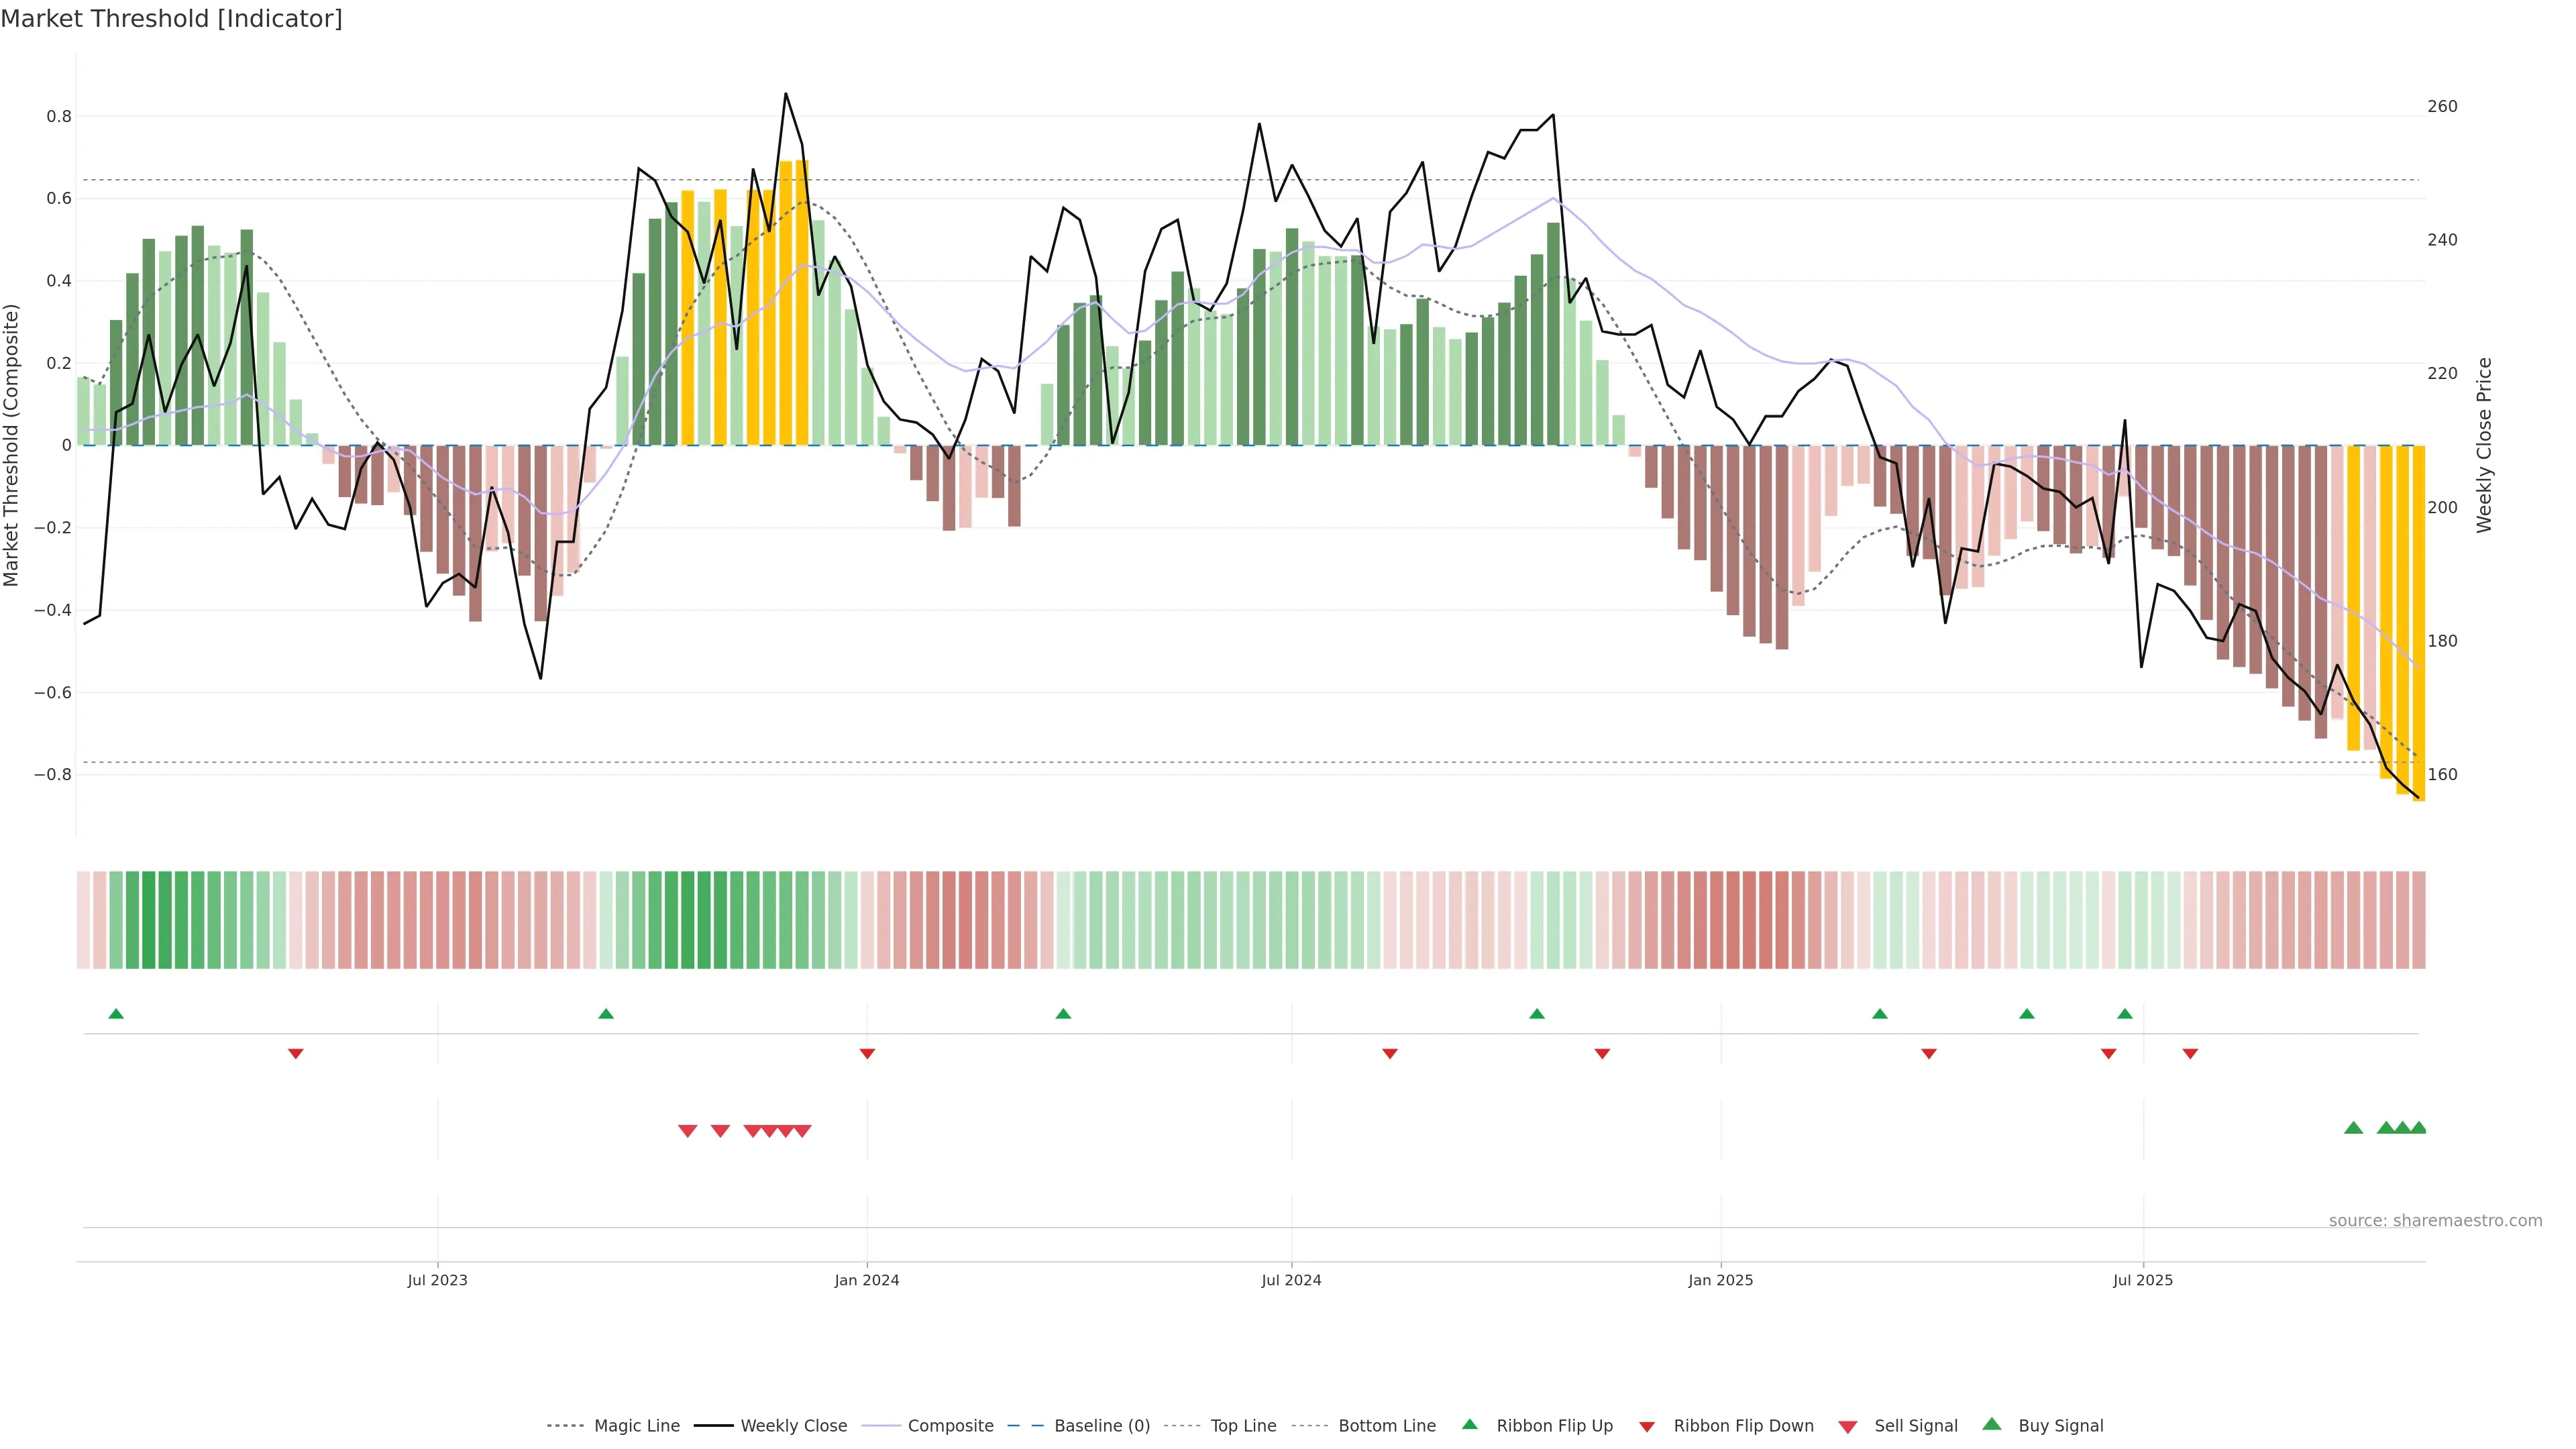Toggle the Top Line legend entry
This screenshot has height=1449, width=2576.
pyautogui.click(x=1243, y=1426)
